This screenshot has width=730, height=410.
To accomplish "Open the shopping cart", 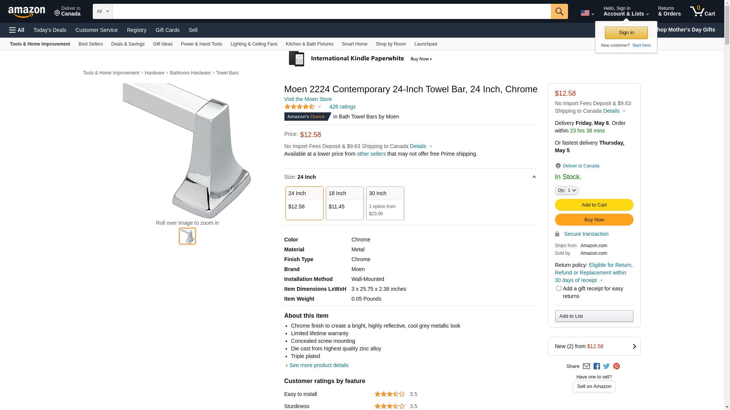I will click(x=702, y=11).
